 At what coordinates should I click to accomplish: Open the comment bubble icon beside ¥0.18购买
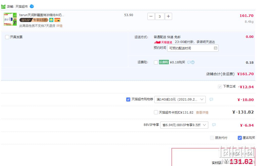[189, 62]
